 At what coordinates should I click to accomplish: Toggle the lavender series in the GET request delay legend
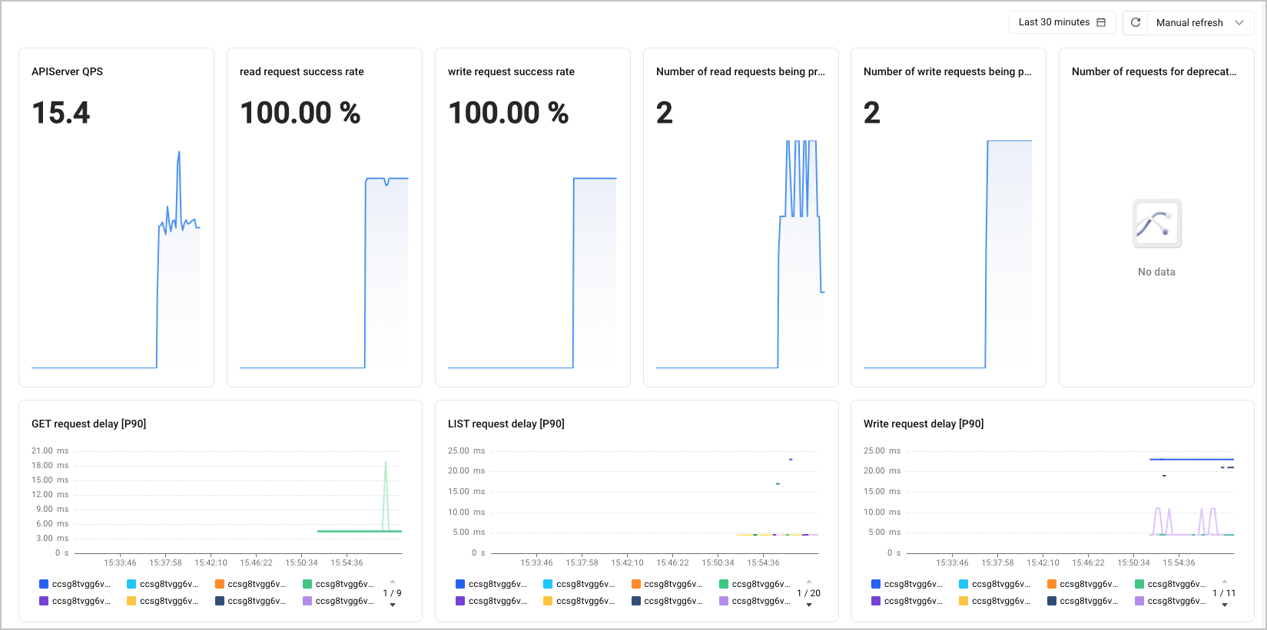pyautogui.click(x=338, y=601)
